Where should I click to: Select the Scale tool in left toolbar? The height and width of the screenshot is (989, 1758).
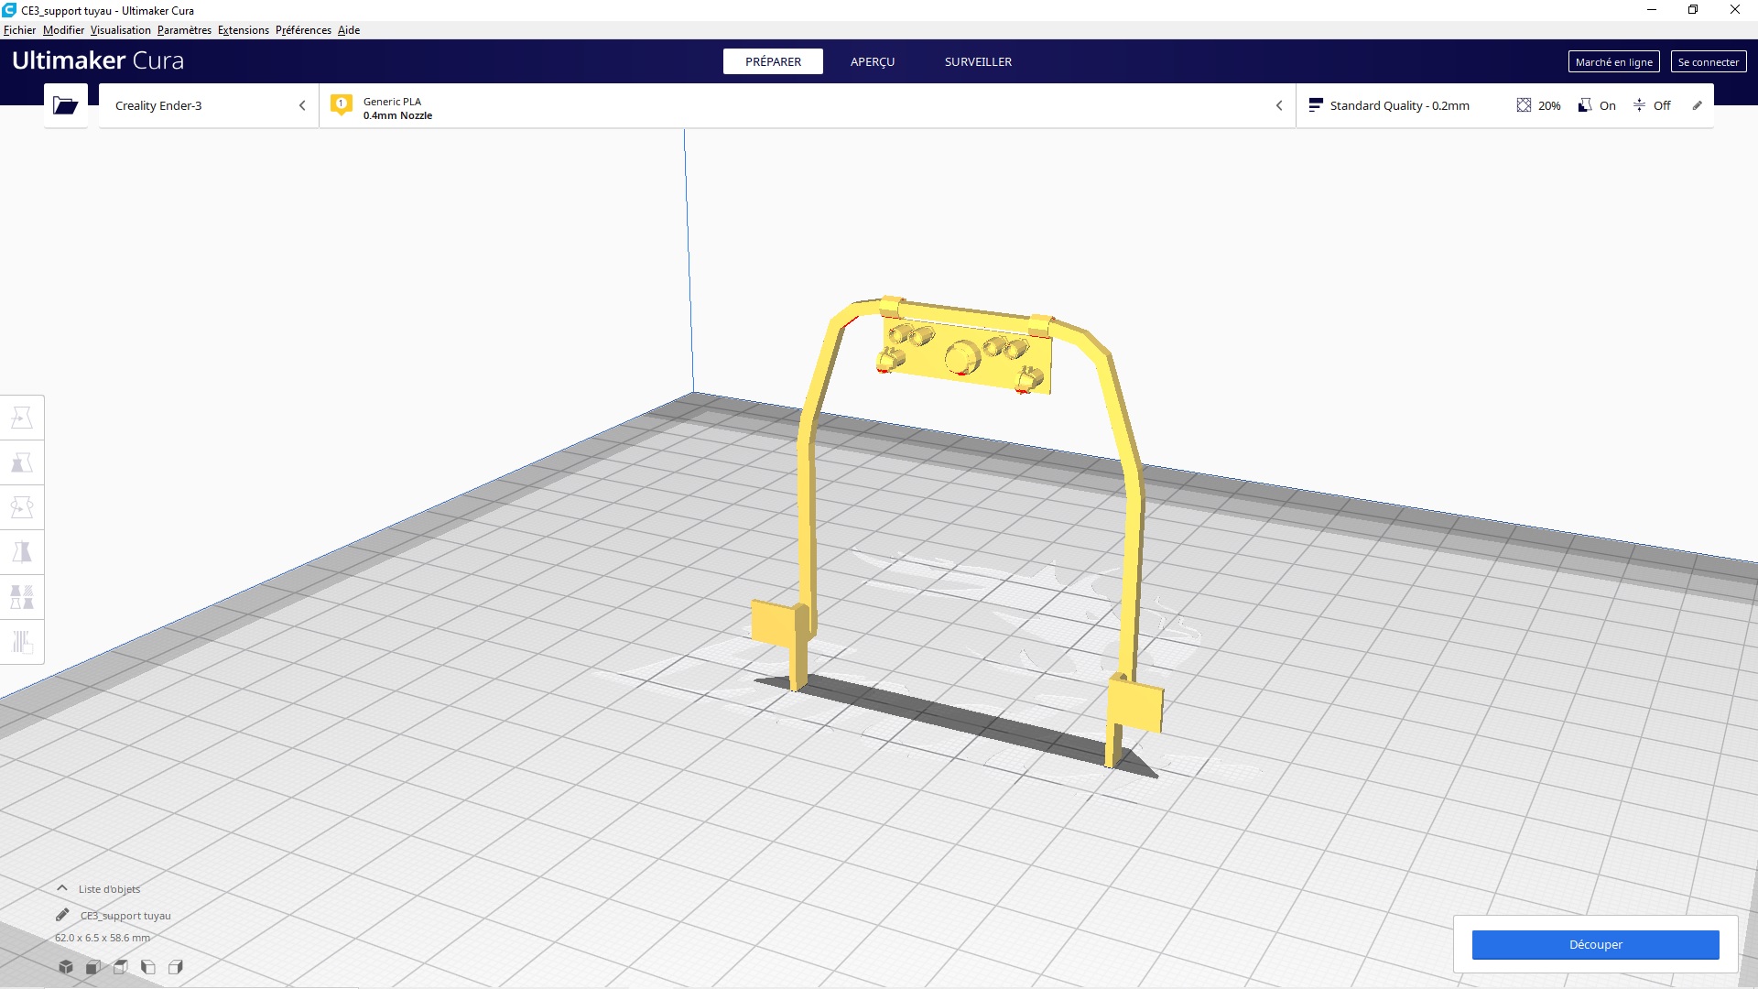(22, 462)
